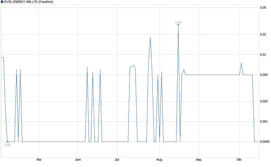This screenshot has width=271, height=167.
Task: Select the Sep. label on the time axis
Action: click(199, 160)
